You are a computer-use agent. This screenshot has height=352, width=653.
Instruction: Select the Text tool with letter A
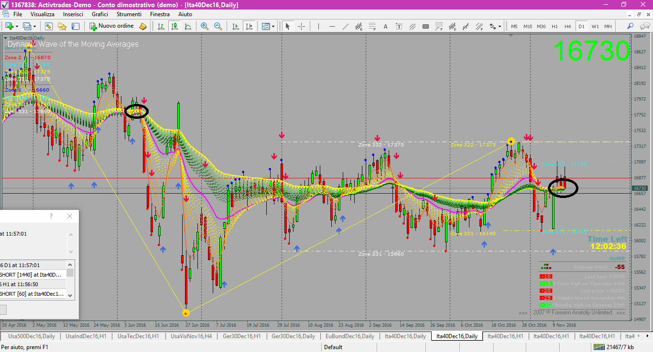386,26
